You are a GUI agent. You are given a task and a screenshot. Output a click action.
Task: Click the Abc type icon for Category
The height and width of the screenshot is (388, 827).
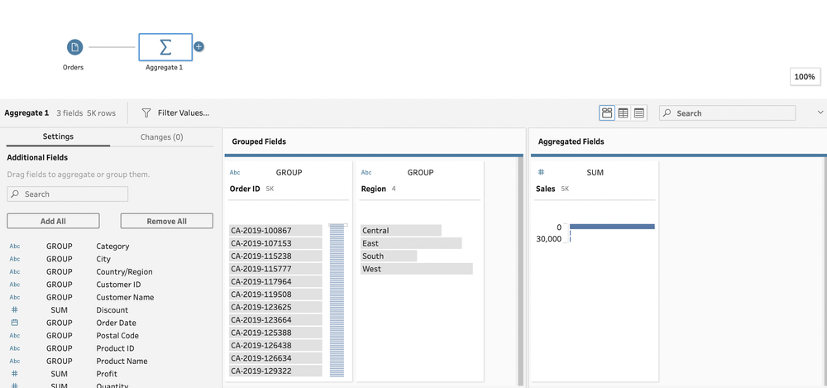[x=15, y=247]
